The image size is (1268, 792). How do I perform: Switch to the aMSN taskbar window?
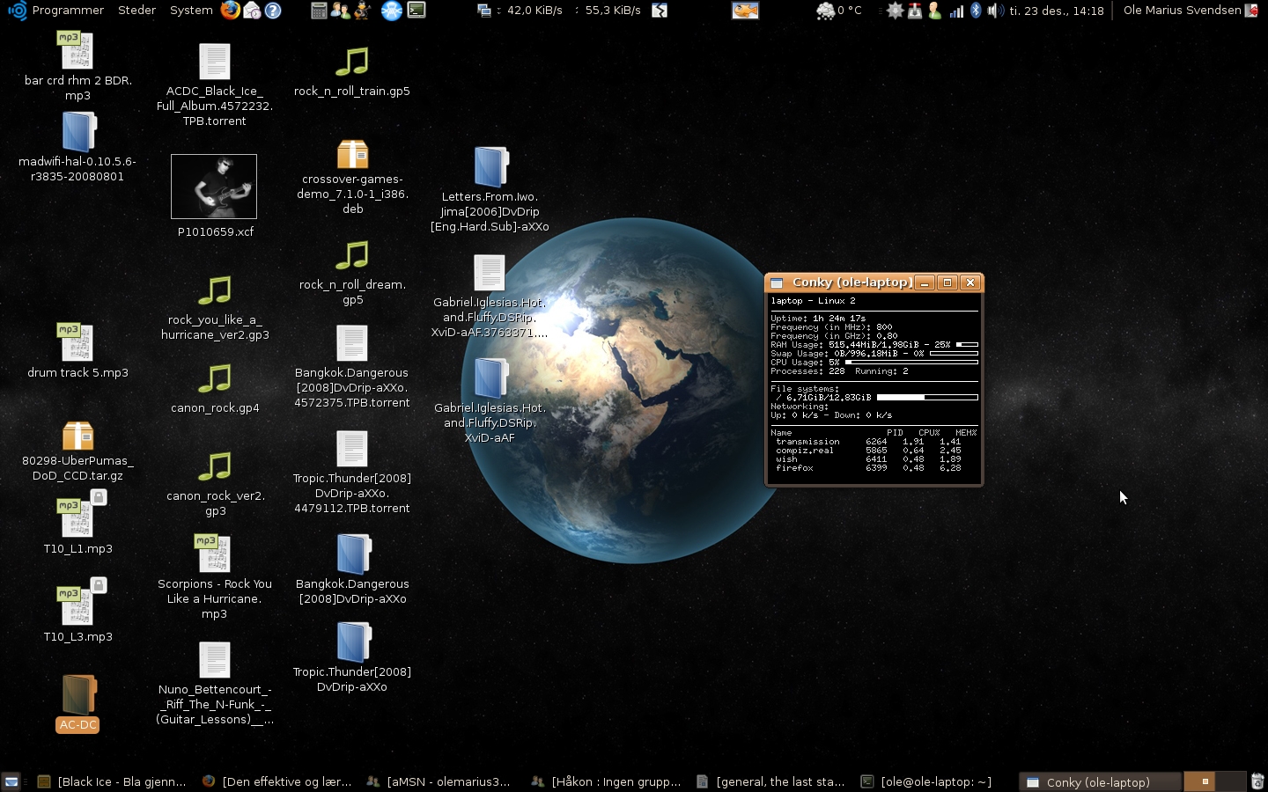(439, 781)
